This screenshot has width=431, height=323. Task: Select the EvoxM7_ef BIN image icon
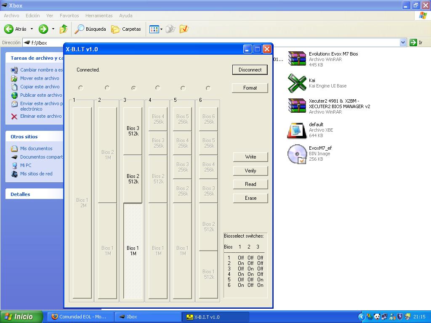[x=297, y=154]
